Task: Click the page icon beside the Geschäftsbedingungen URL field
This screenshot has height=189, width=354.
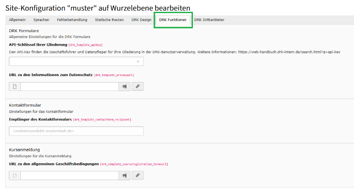Action: pyautogui.click(x=14, y=175)
